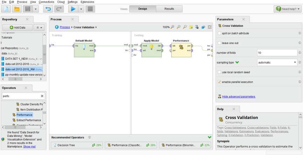Close the Repository panel tab
303x155 pixels.
pyautogui.click(x=27, y=19)
